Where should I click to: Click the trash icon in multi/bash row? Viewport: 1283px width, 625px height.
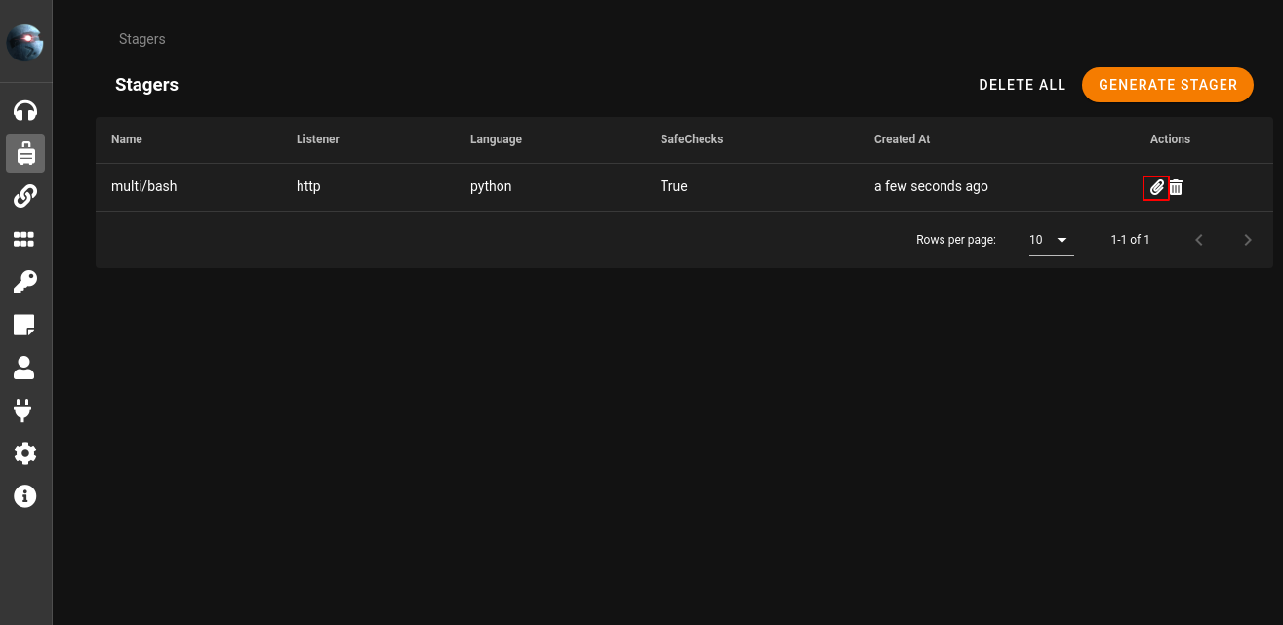click(1177, 187)
